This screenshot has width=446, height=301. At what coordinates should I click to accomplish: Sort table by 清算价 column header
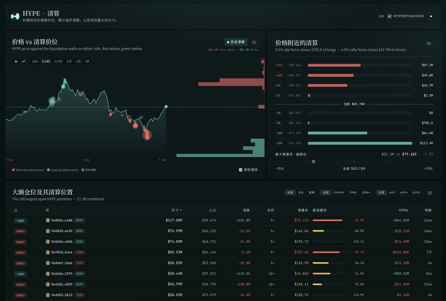click(x=303, y=210)
